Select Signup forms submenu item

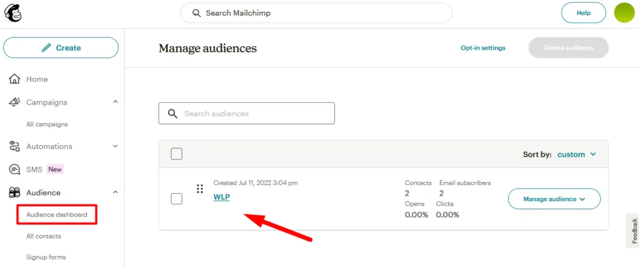[x=46, y=257]
